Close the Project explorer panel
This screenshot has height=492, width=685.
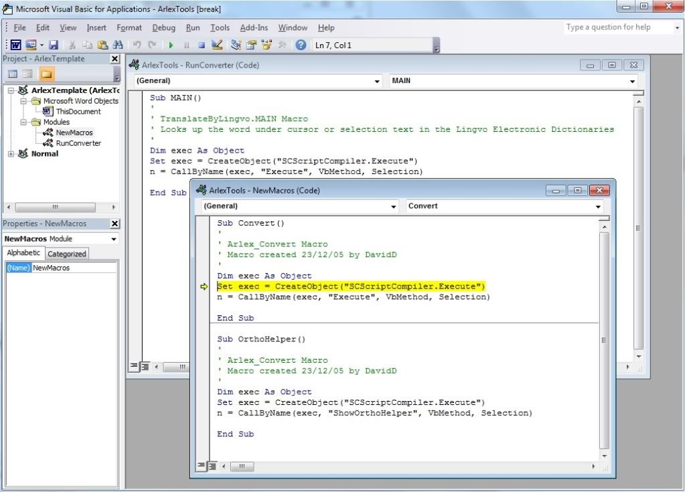pos(115,58)
